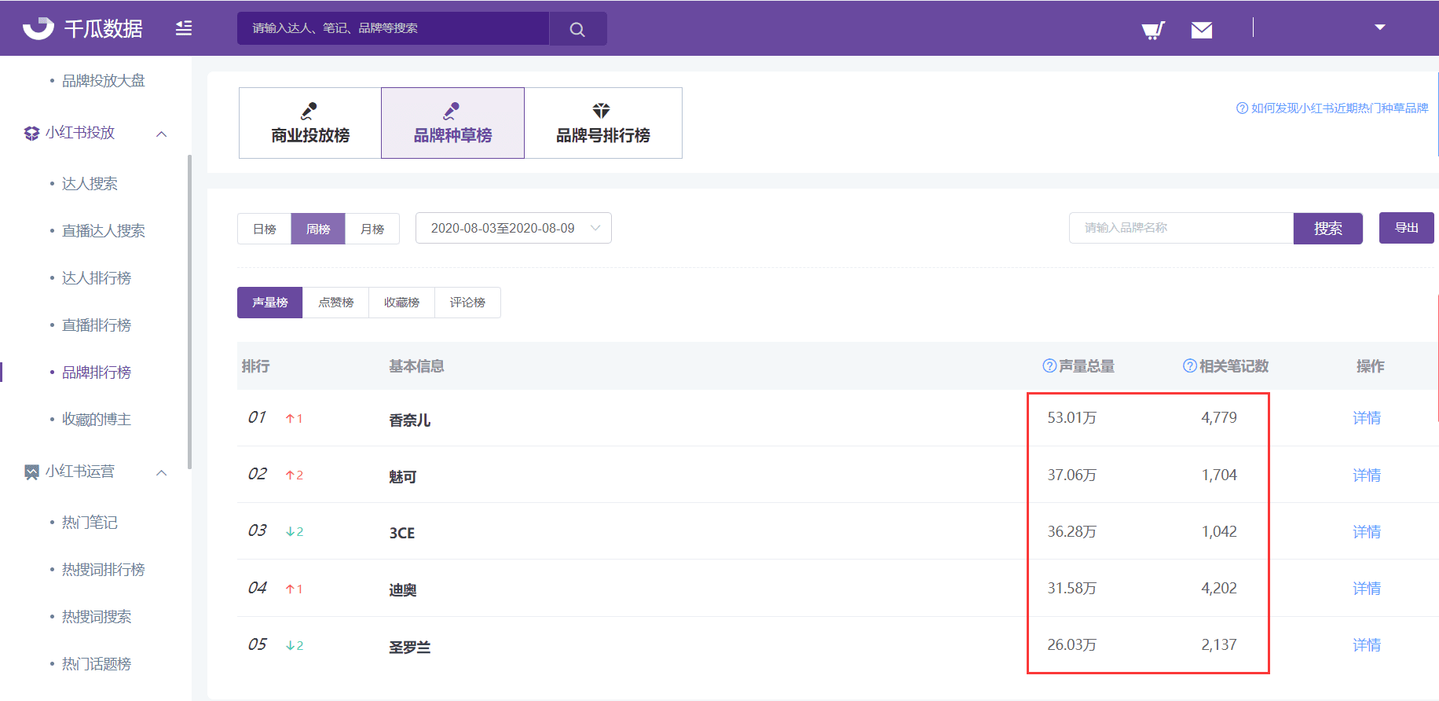Click the 53.01万 value

(x=1071, y=417)
